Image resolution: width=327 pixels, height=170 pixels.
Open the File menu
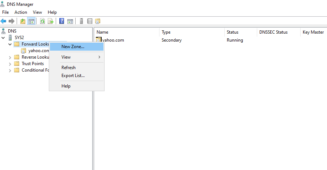pyautogui.click(x=5, y=12)
